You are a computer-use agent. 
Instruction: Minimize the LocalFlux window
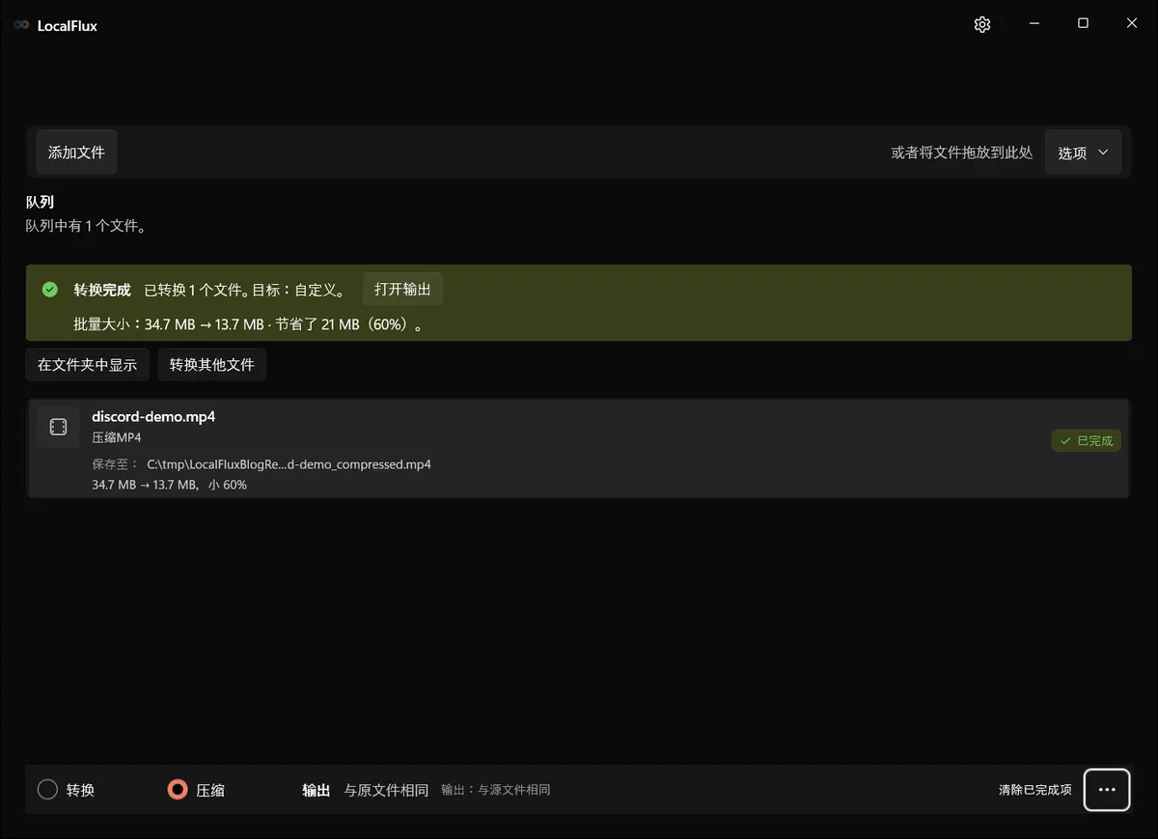coord(1034,24)
